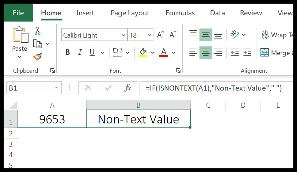Cancel formula entry with X icon
The height and width of the screenshot is (172, 297).
click(x=88, y=88)
